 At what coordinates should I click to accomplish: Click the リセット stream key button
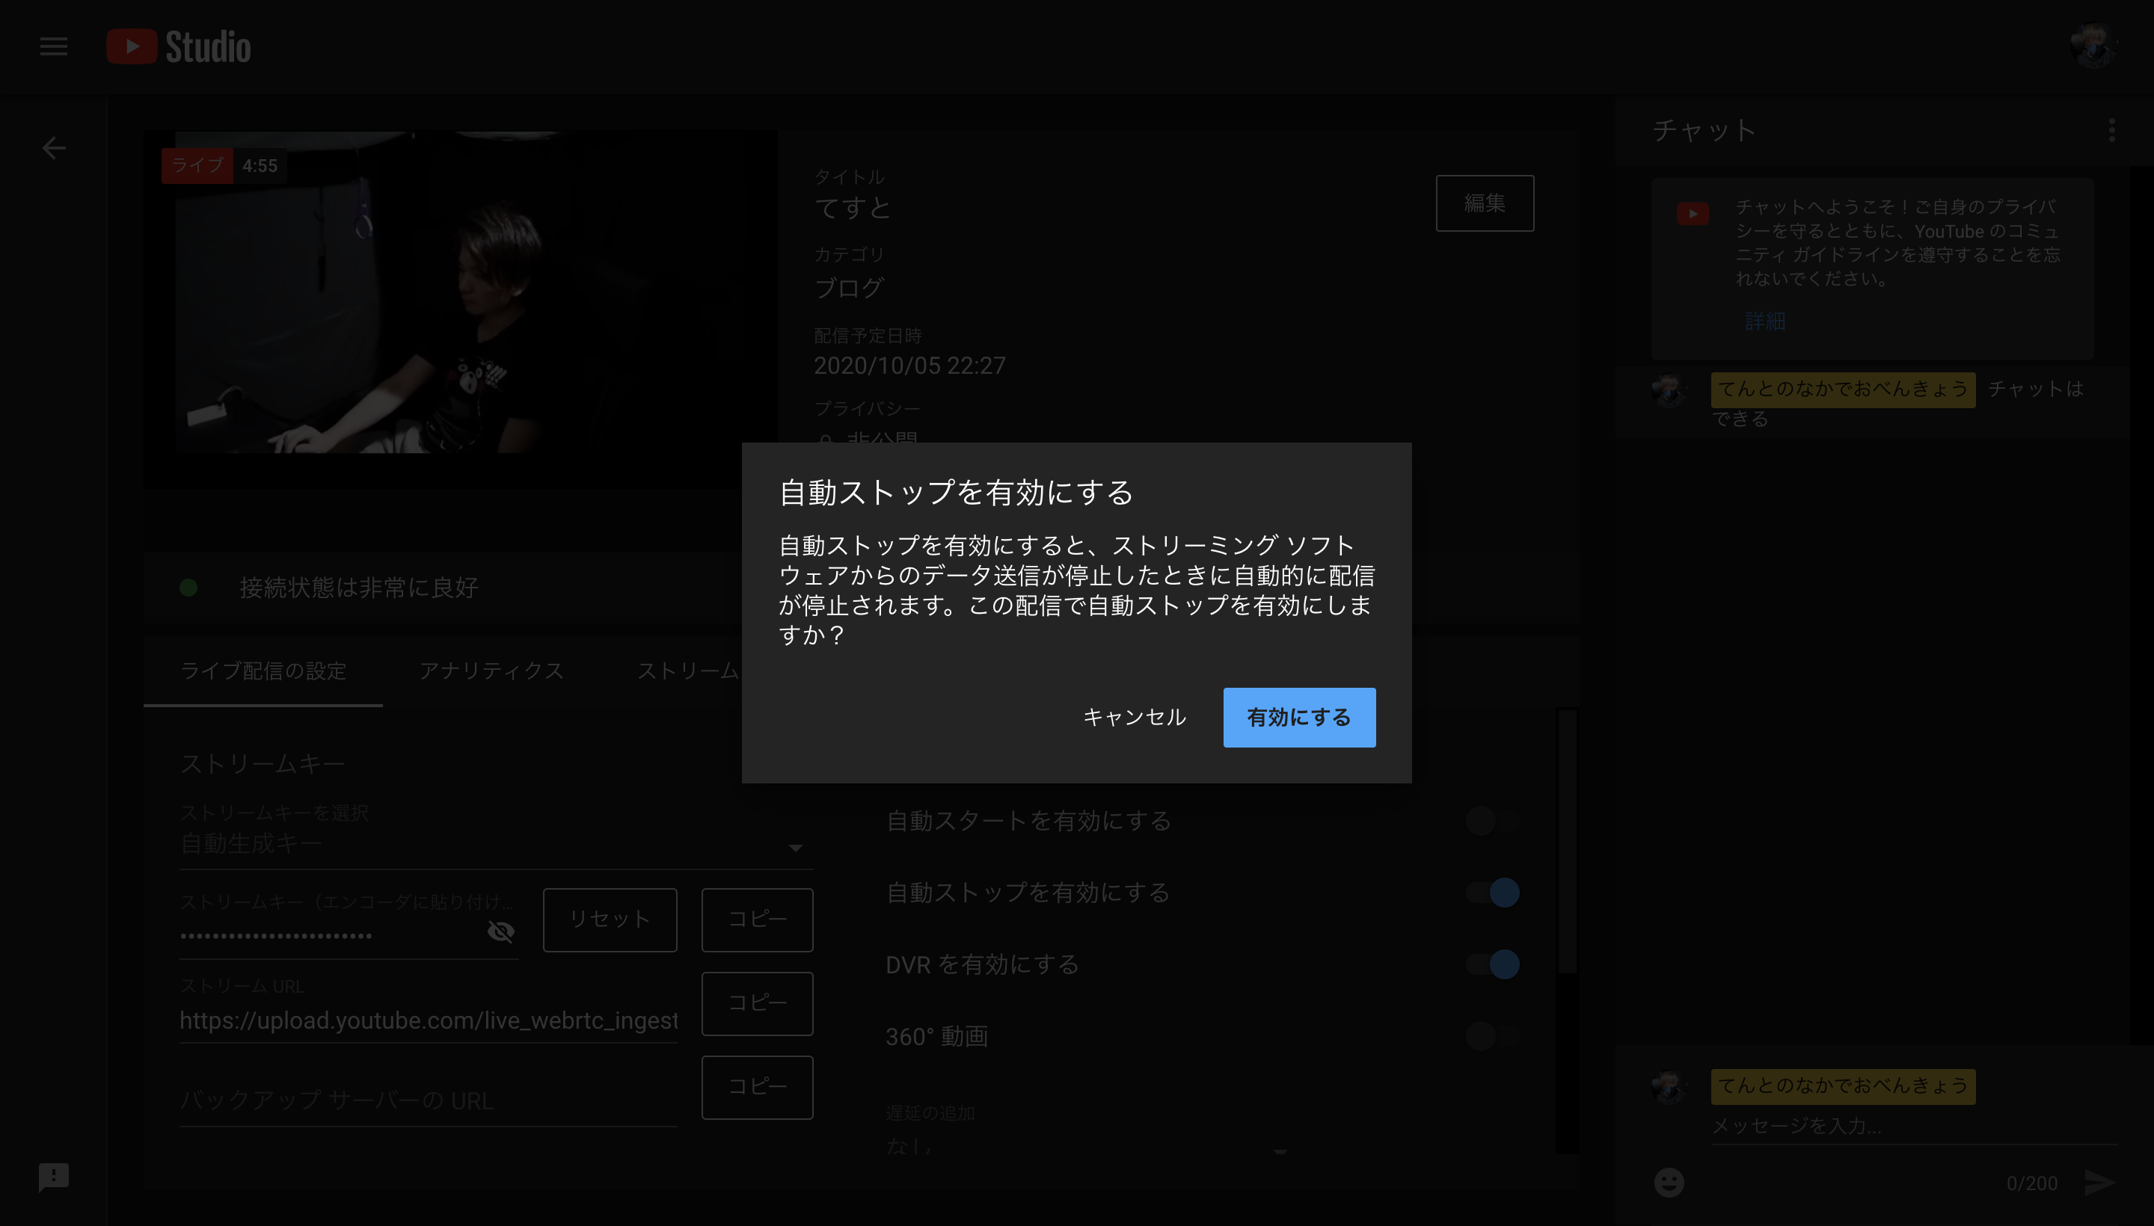(x=610, y=919)
